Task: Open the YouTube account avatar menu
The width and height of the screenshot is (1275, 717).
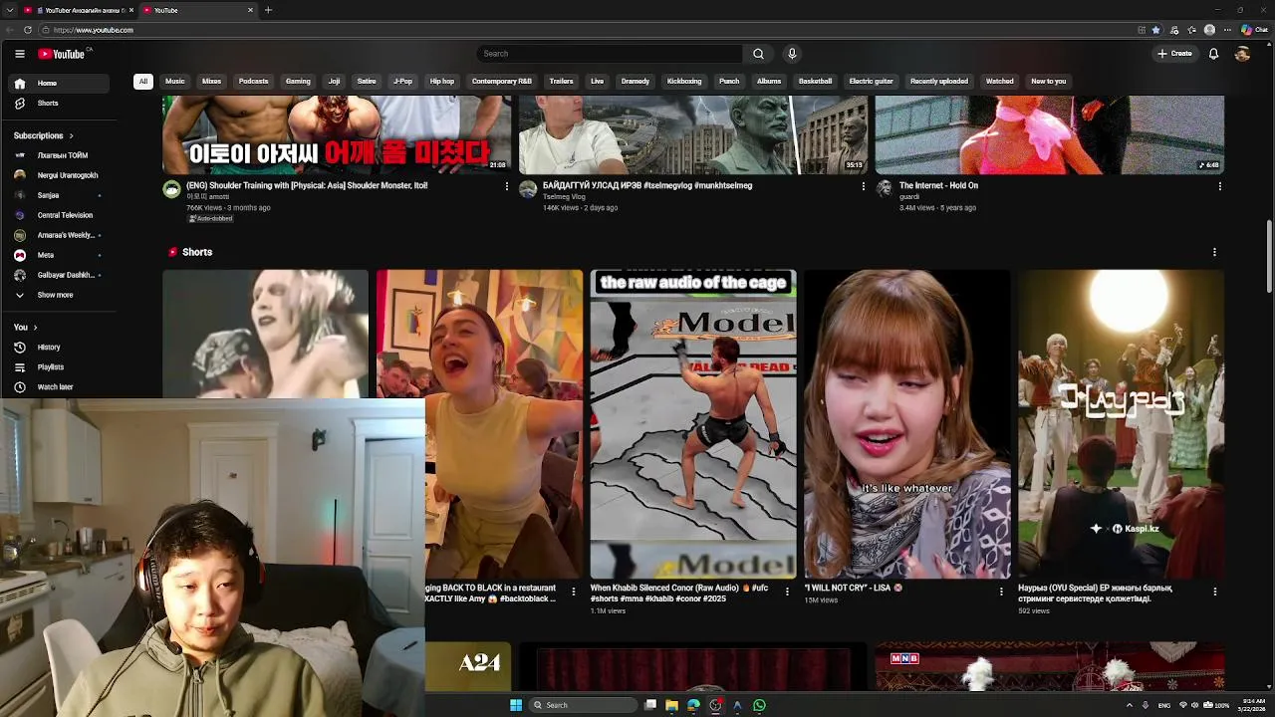Action: tap(1242, 54)
